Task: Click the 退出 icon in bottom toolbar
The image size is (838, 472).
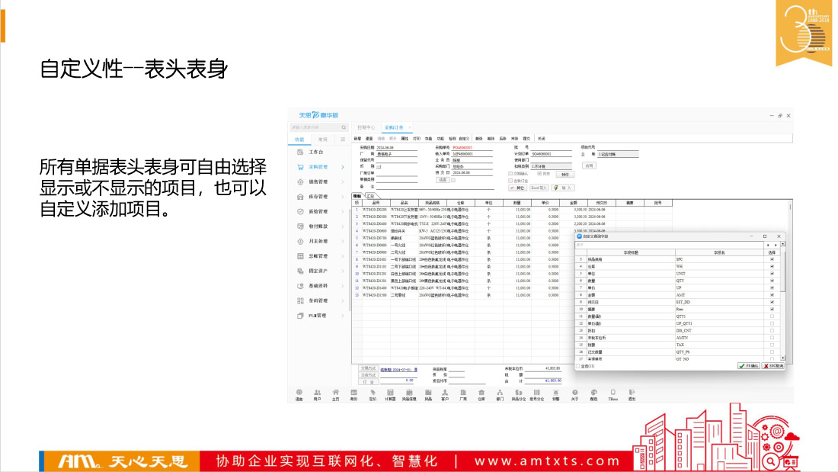Action: (632, 393)
